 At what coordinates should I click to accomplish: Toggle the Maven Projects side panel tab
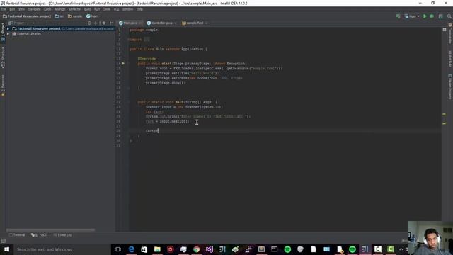tap(450, 86)
